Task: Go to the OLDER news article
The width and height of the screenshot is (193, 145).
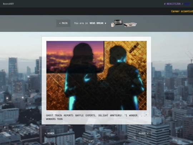Action: (x=143, y=134)
